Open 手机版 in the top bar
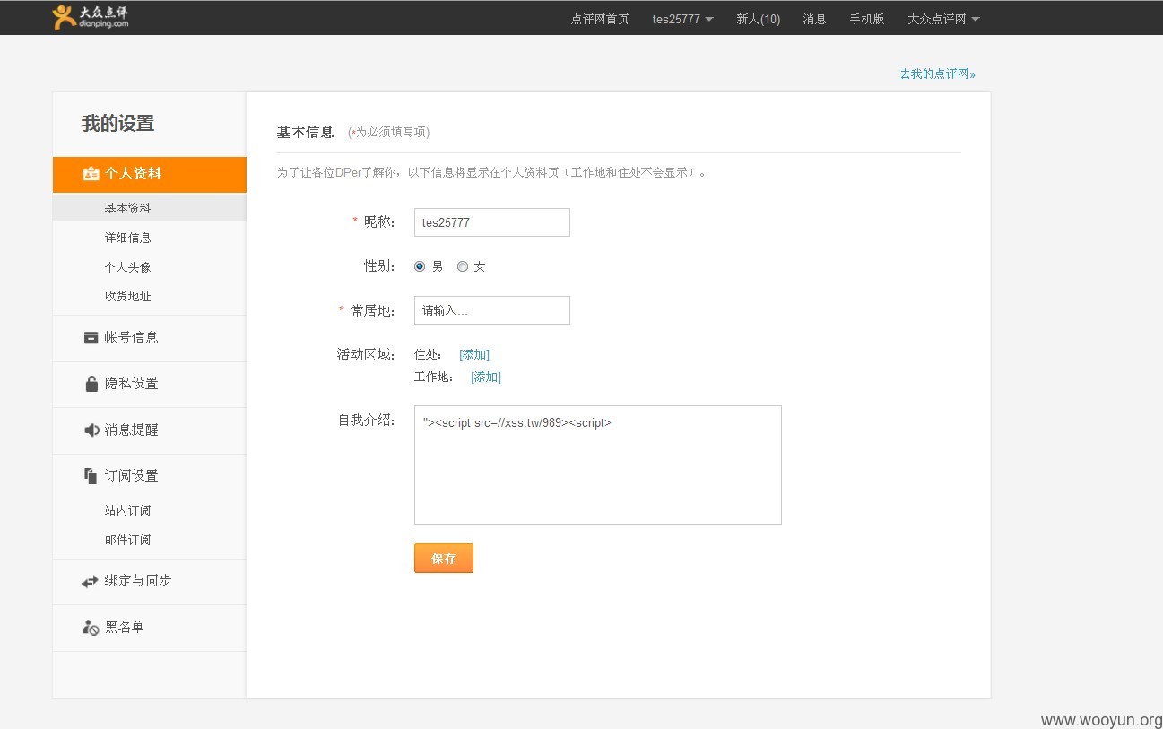The image size is (1163, 729). (x=867, y=19)
